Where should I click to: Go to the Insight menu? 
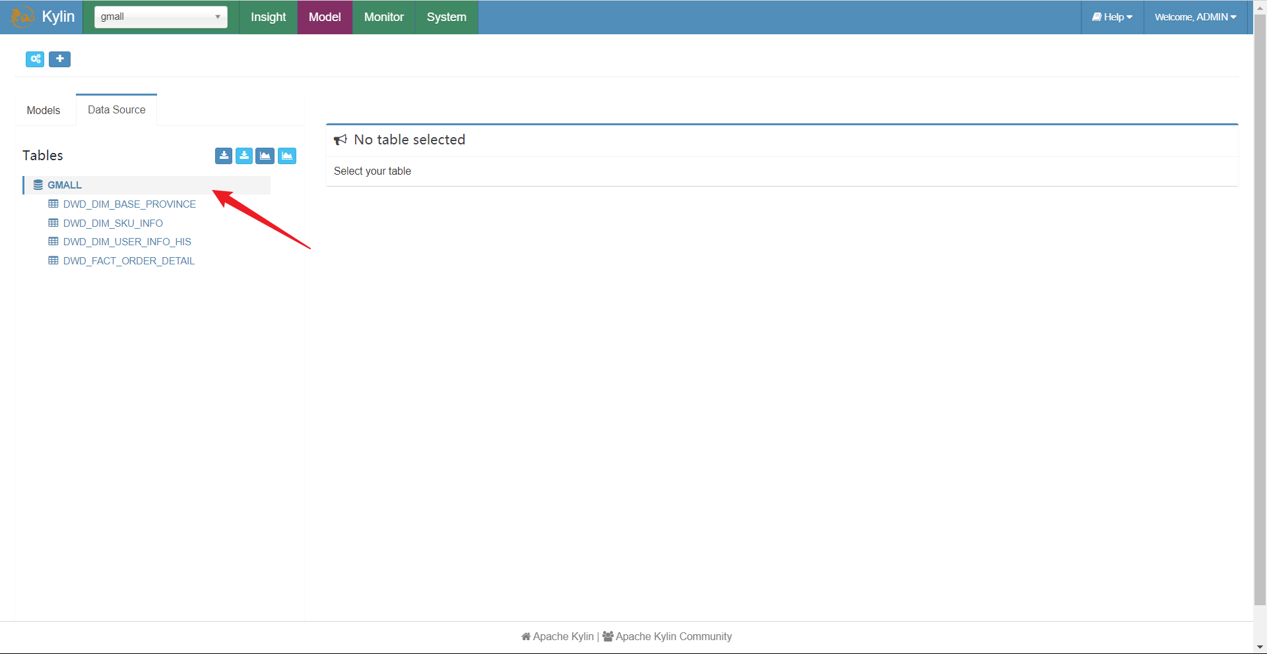(268, 17)
